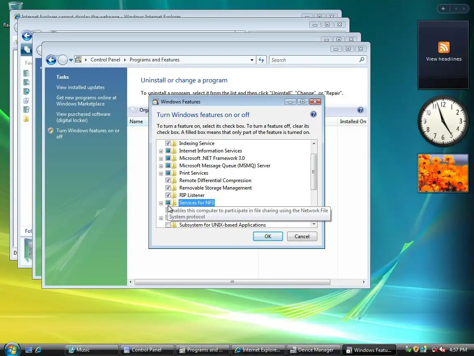Click the network tray icon
Viewport: 474px width, 356px height.
(x=434, y=350)
